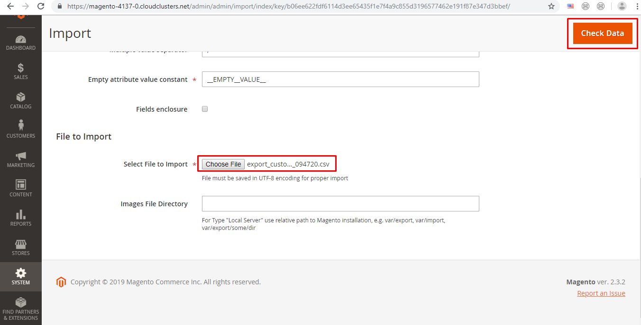641x325 pixels.
Task: Click the Choose File button
Action: [x=223, y=164]
